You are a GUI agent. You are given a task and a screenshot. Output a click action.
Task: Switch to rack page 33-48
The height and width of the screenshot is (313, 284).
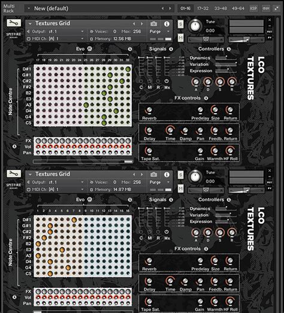pyautogui.click(x=220, y=8)
